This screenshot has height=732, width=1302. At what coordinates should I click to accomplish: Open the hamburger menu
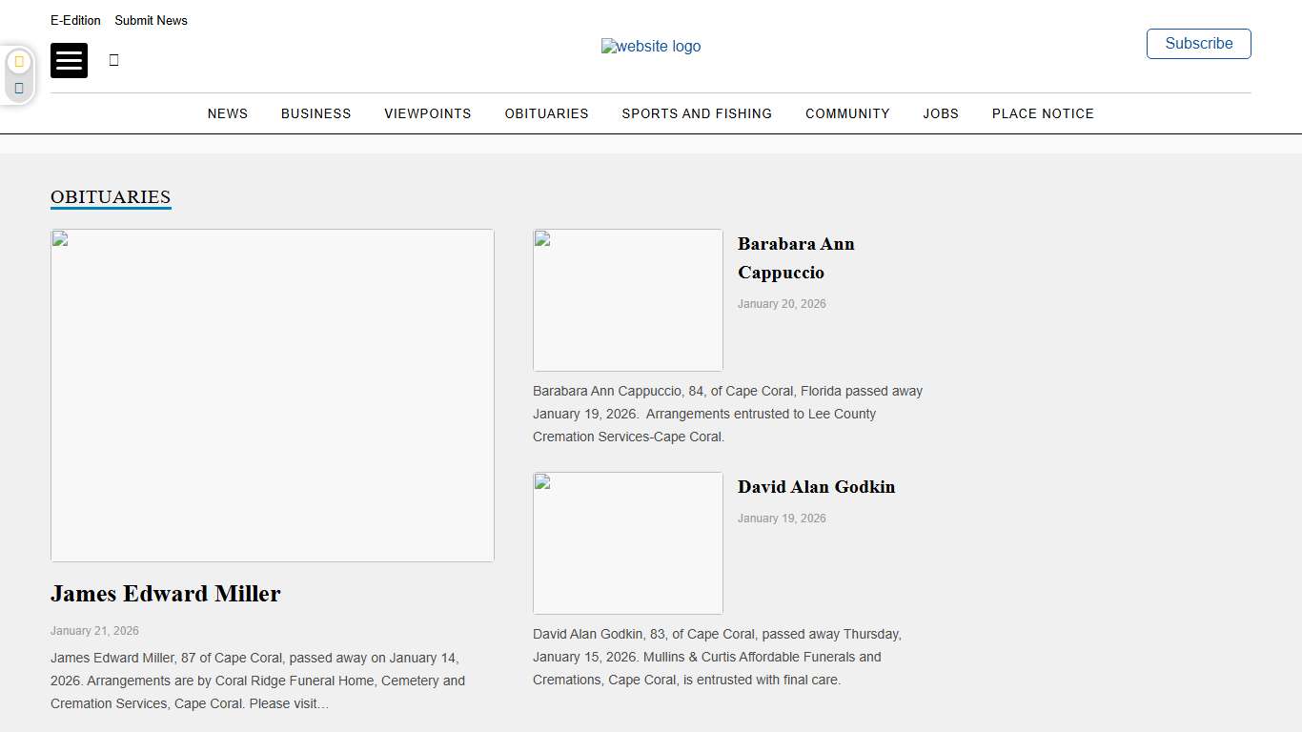point(69,60)
